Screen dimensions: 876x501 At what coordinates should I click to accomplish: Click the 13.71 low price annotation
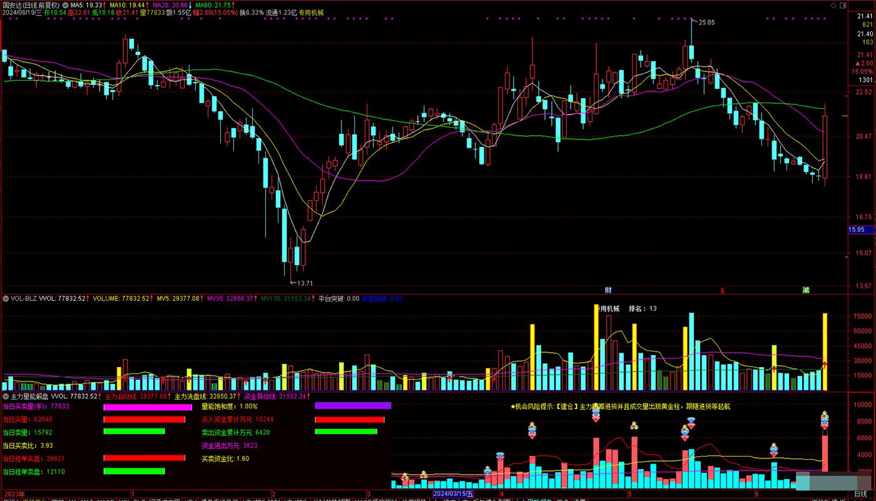(304, 283)
